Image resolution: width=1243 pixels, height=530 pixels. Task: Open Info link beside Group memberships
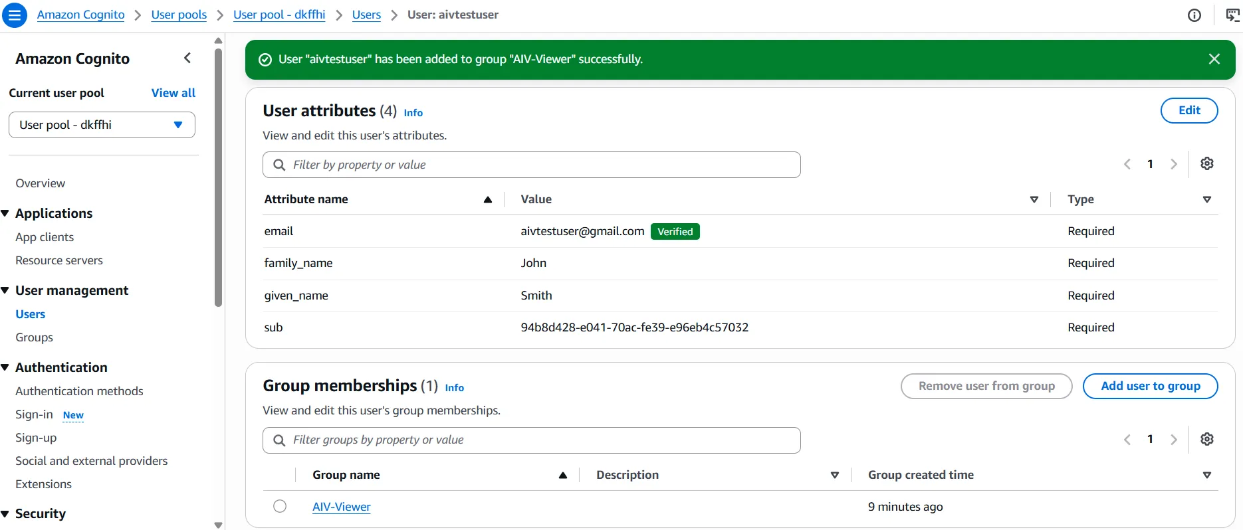(x=455, y=388)
